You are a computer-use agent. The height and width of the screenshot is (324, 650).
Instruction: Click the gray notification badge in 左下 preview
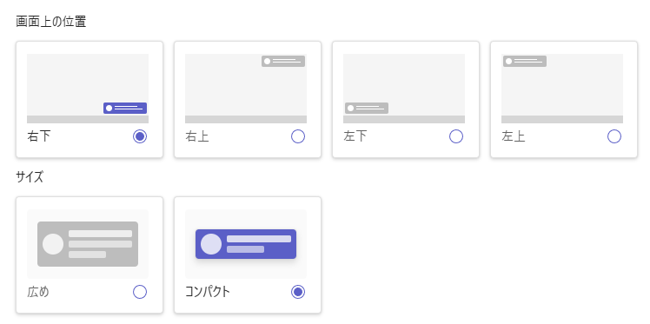[x=367, y=108]
